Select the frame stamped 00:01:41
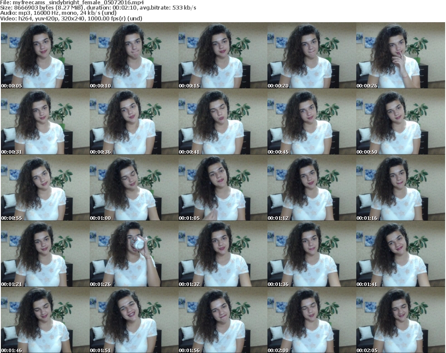 tap(401, 254)
